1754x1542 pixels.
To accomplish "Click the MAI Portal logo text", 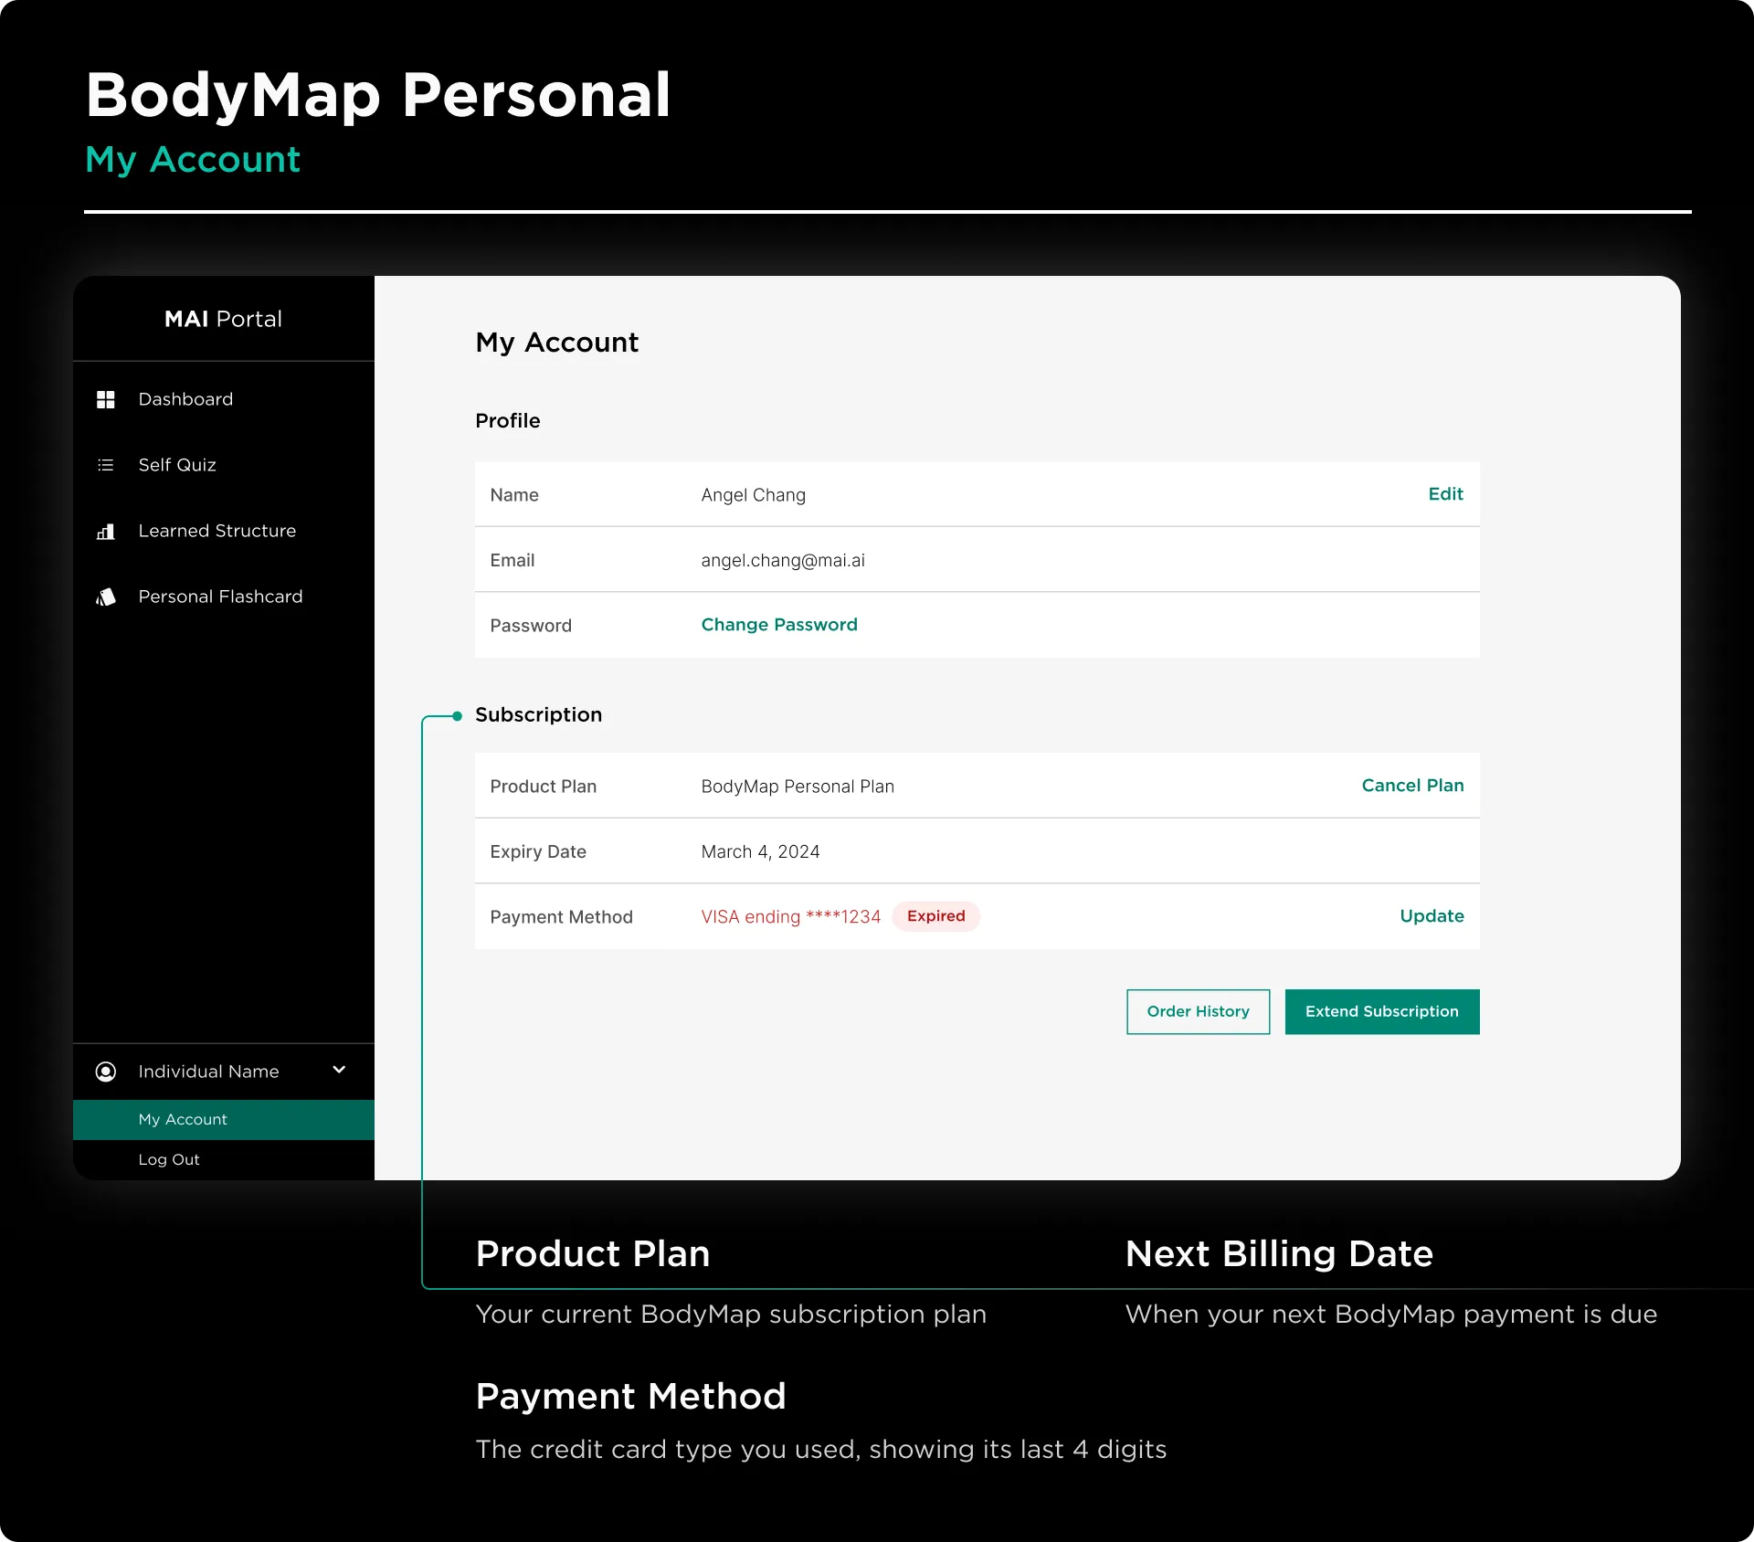I will 224,319.
